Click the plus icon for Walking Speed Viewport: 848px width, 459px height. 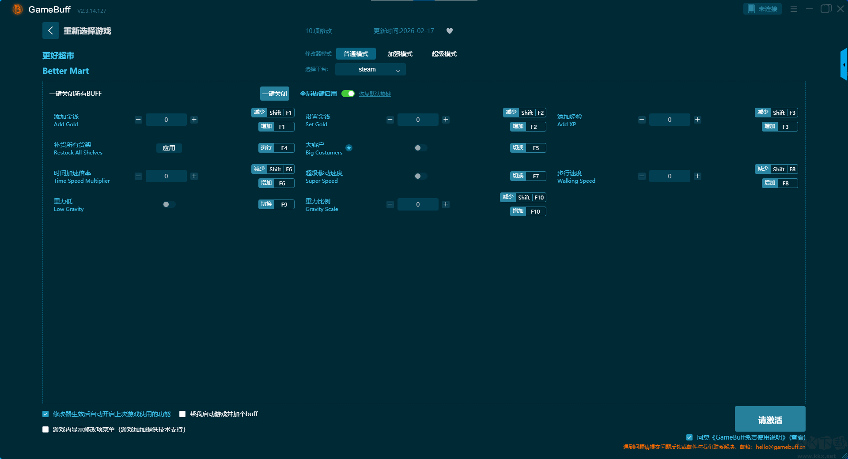point(697,176)
